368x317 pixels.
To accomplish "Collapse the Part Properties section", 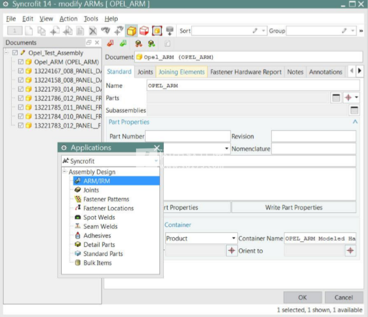I will click(355, 122).
